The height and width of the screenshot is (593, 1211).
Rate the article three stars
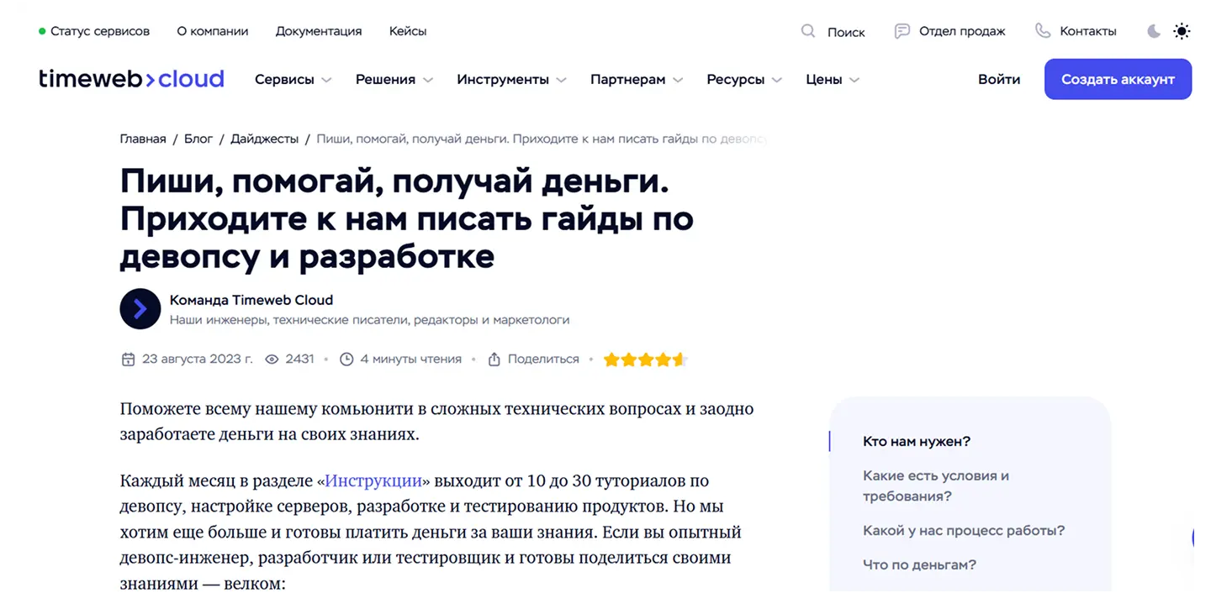[646, 359]
